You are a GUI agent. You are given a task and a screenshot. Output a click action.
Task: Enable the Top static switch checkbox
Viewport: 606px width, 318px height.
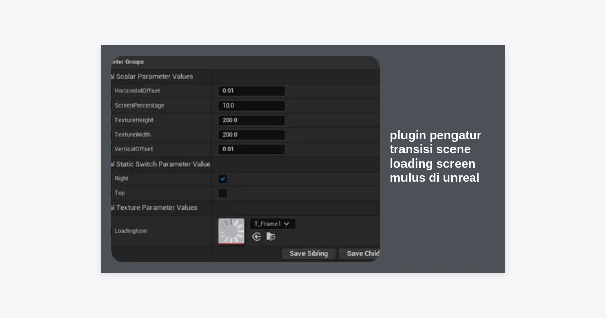point(223,193)
